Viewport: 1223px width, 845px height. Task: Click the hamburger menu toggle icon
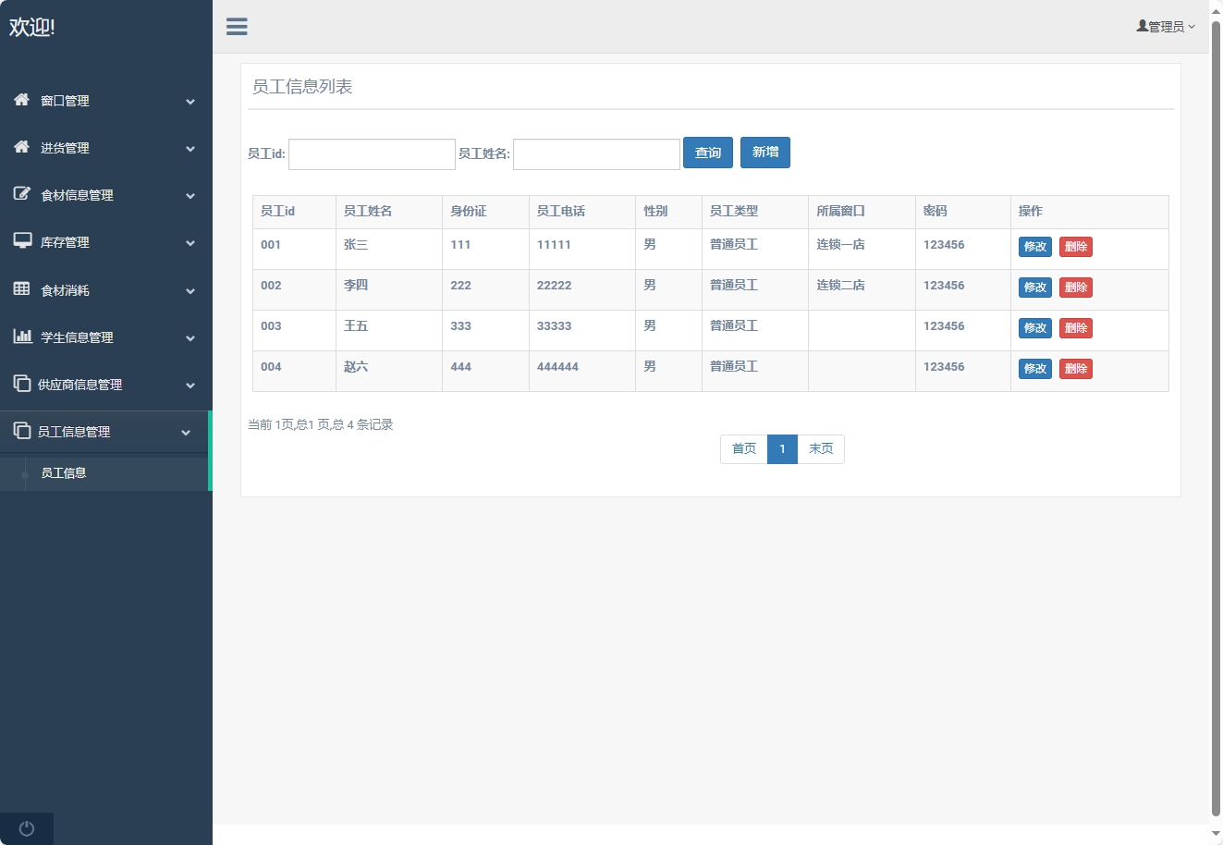point(237,27)
